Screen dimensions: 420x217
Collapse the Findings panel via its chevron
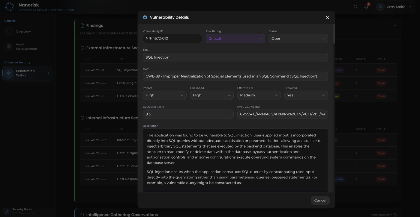[395, 25]
